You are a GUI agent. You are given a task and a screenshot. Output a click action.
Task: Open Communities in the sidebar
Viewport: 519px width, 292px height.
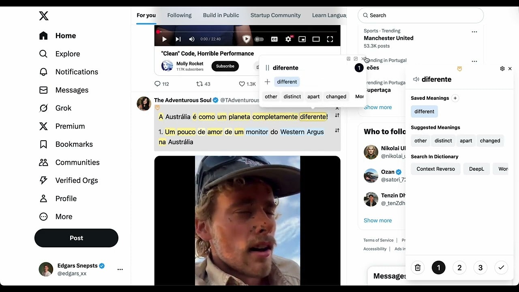click(69, 162)
